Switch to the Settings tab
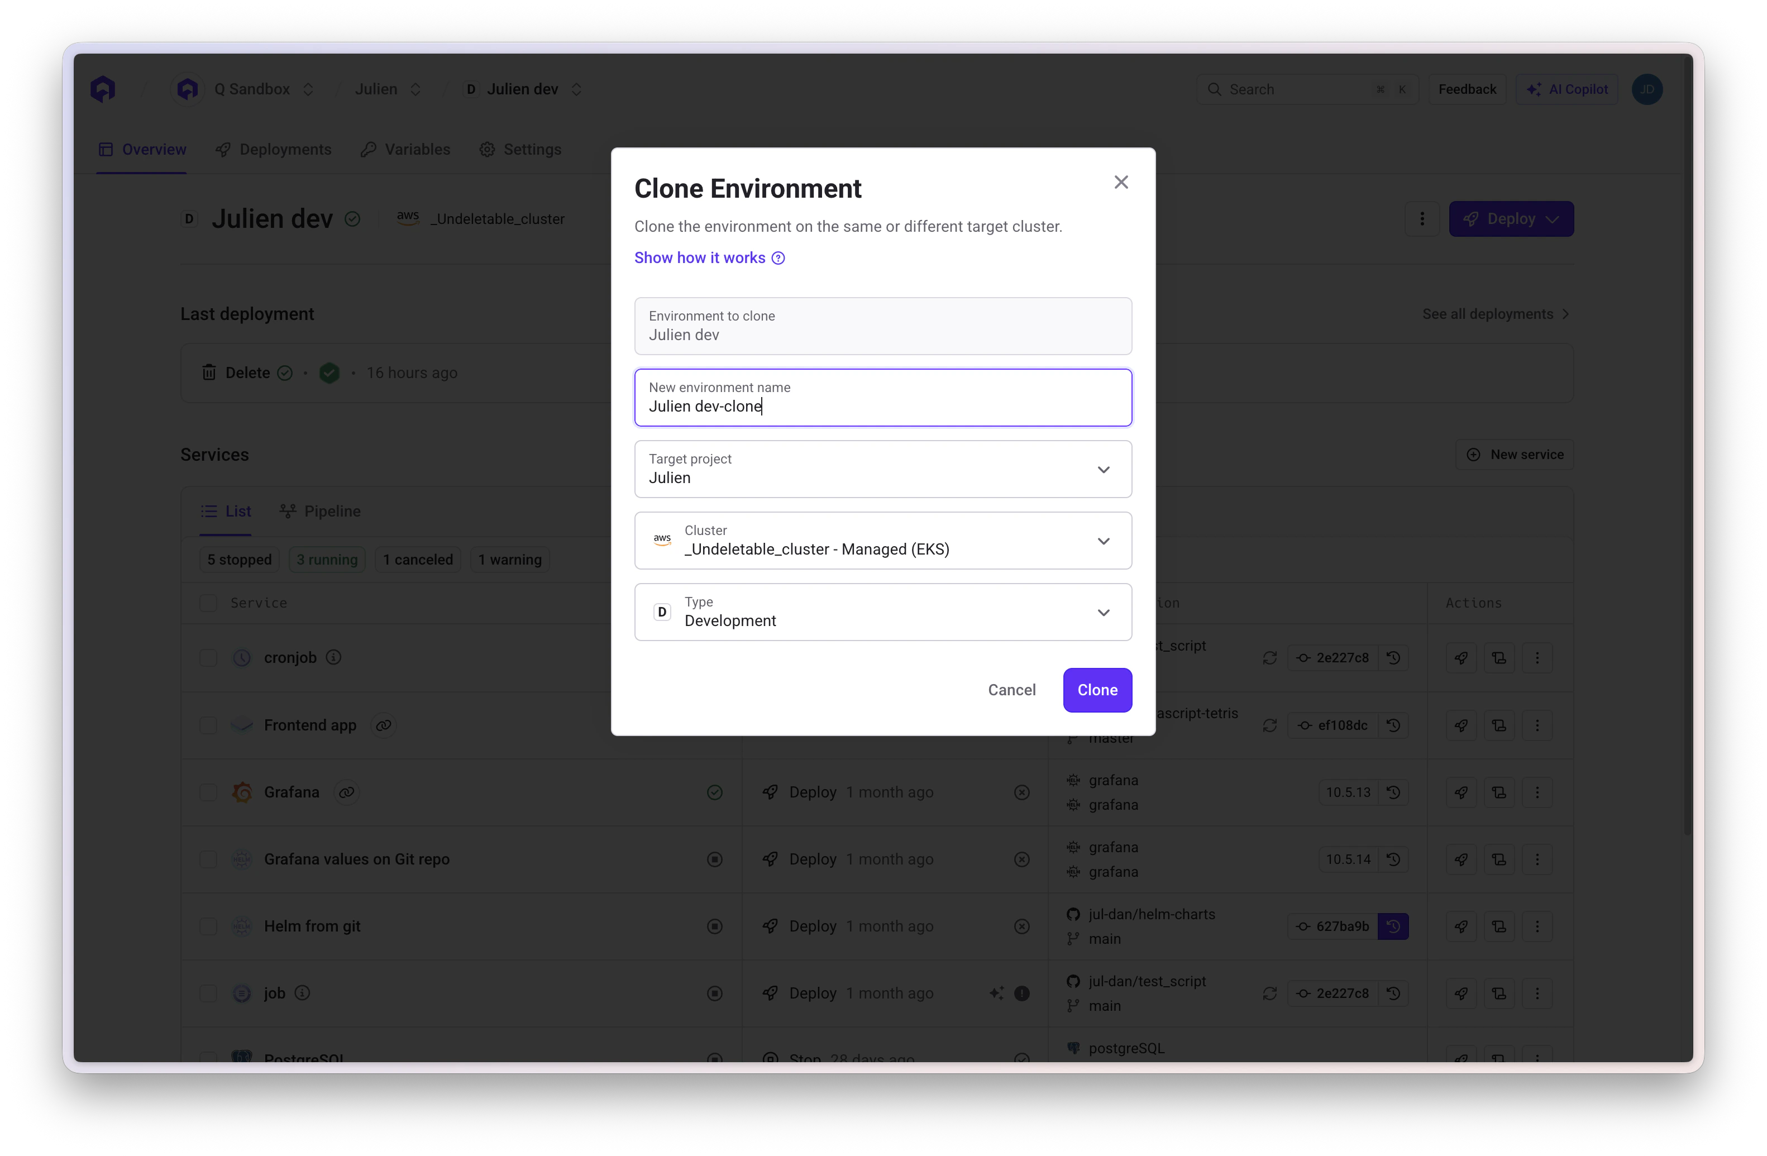This screenshot has height=1156, width=1767. [520, 149]
